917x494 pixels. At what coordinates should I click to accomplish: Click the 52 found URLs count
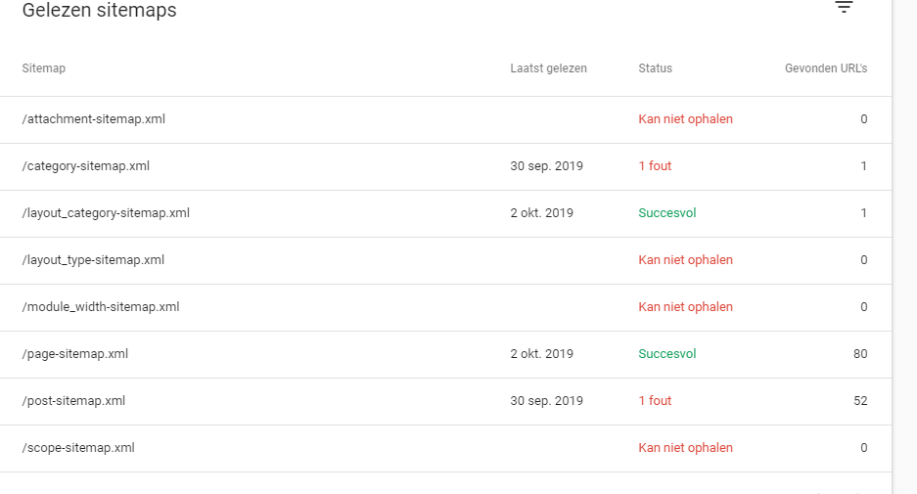point(859,401)
